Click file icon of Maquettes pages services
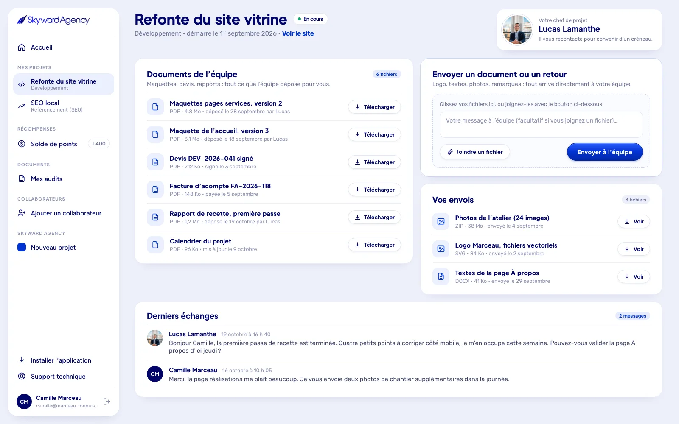Image resolution: width=679 pixels, height=424 pixels. pos(155,107)
